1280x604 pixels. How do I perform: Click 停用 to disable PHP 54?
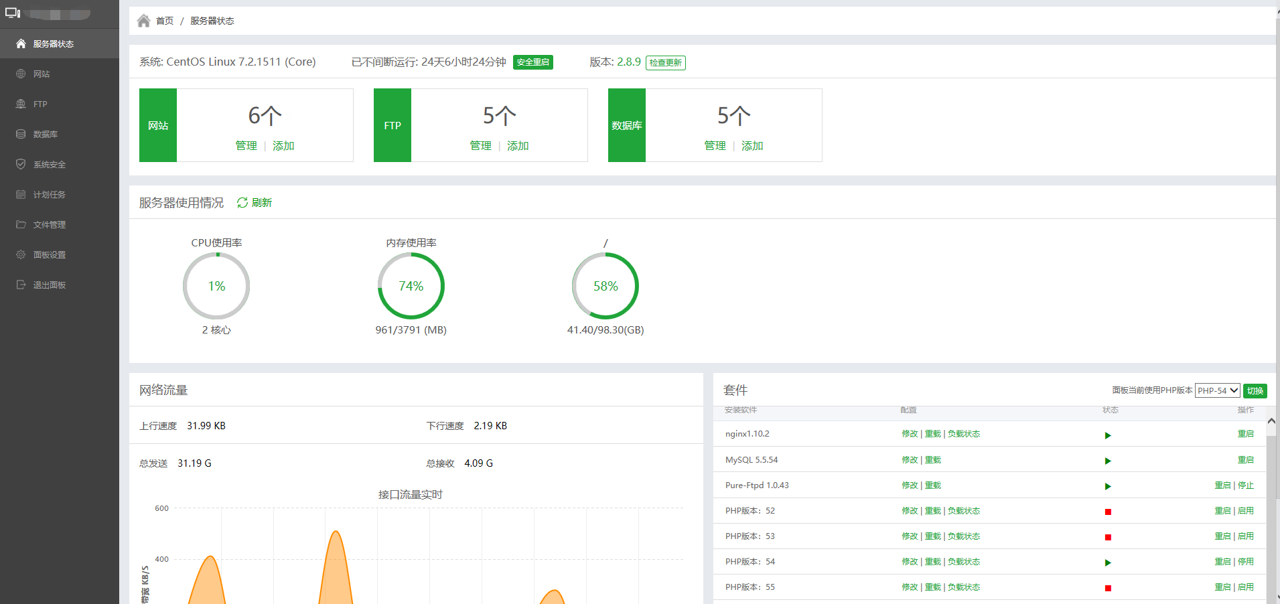coord(1246,562)
